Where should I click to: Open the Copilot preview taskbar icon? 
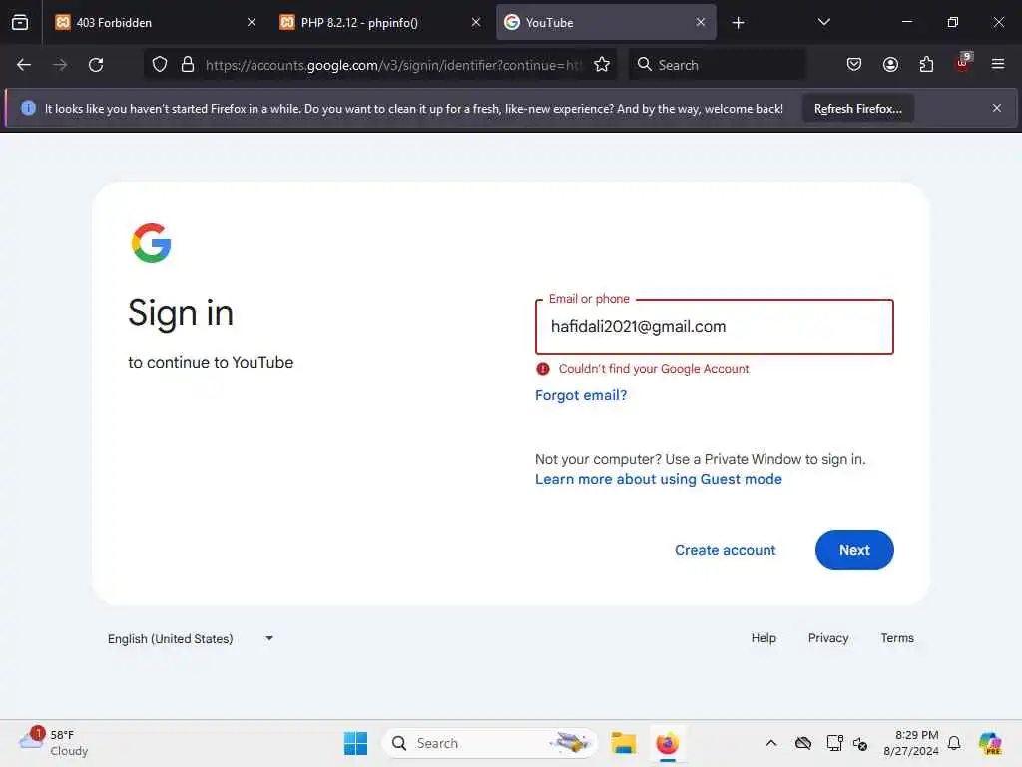pyautogui.click(x=990, y=743)
